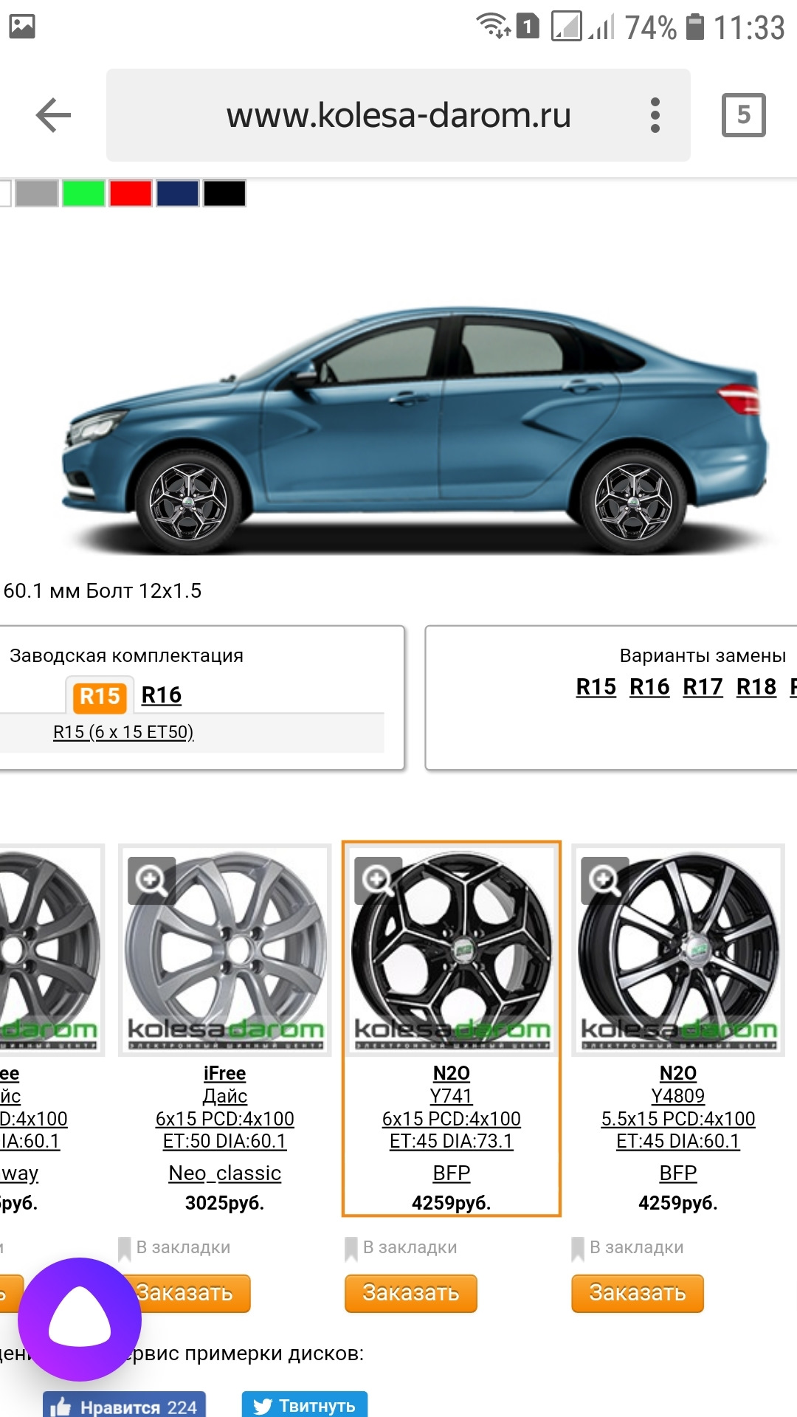
Task: Choose the red car color swatch
Action: [x=131, y=193]
